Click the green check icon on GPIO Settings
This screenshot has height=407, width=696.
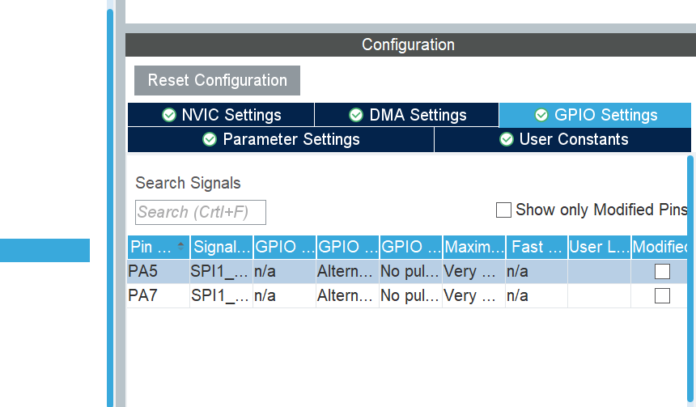pyautogui.click(x=541, y=115)
